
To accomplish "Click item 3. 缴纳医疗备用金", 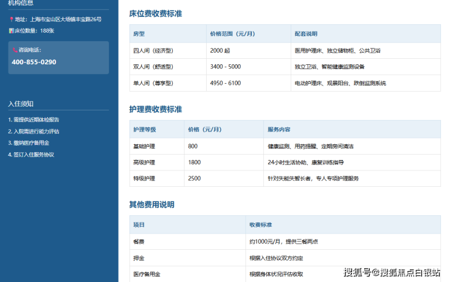I will [29, 143].
